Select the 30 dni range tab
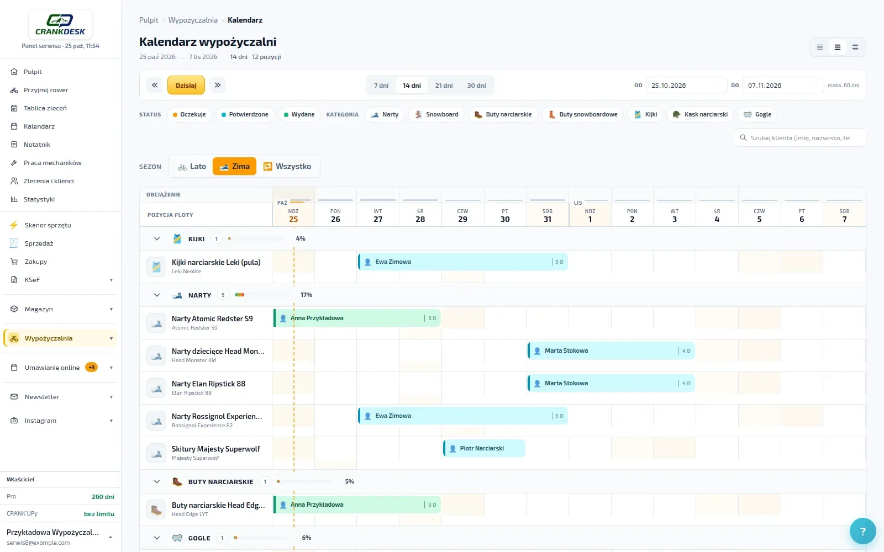 coord(476,86)
